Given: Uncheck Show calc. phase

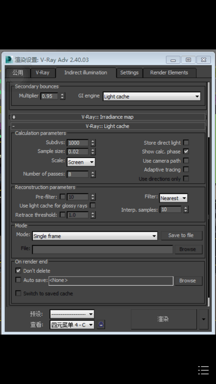Looking at the screenshot, I should 186,151.
